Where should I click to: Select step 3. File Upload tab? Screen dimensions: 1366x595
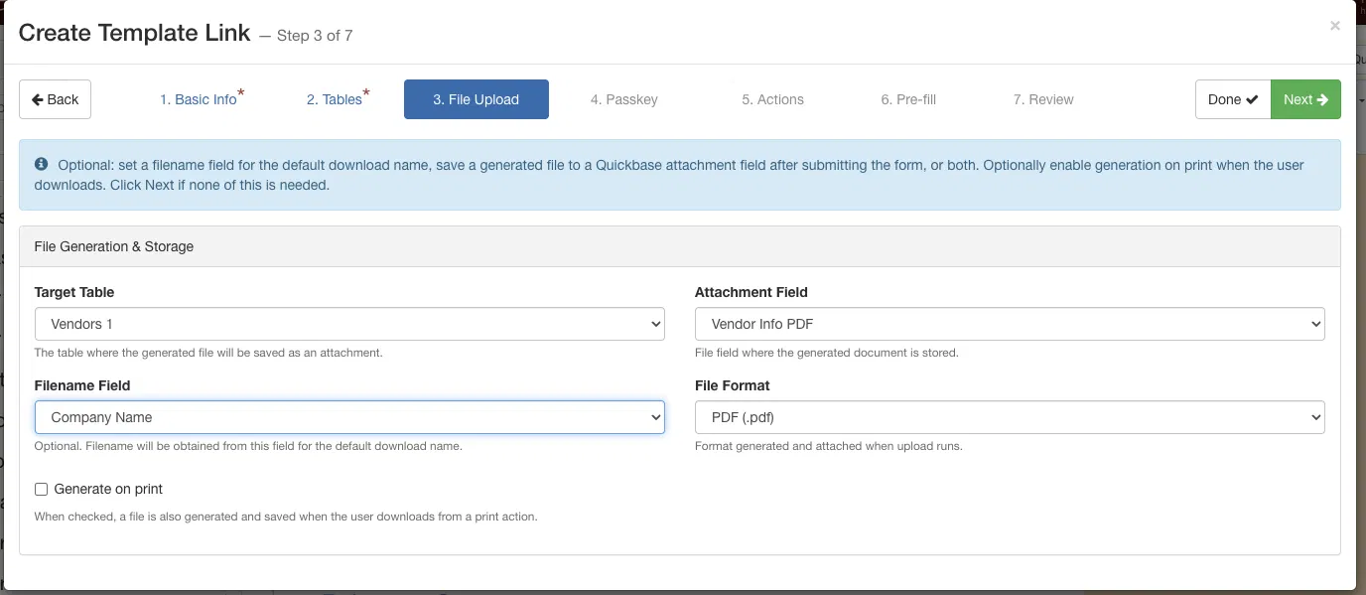(x=477, y=99)
